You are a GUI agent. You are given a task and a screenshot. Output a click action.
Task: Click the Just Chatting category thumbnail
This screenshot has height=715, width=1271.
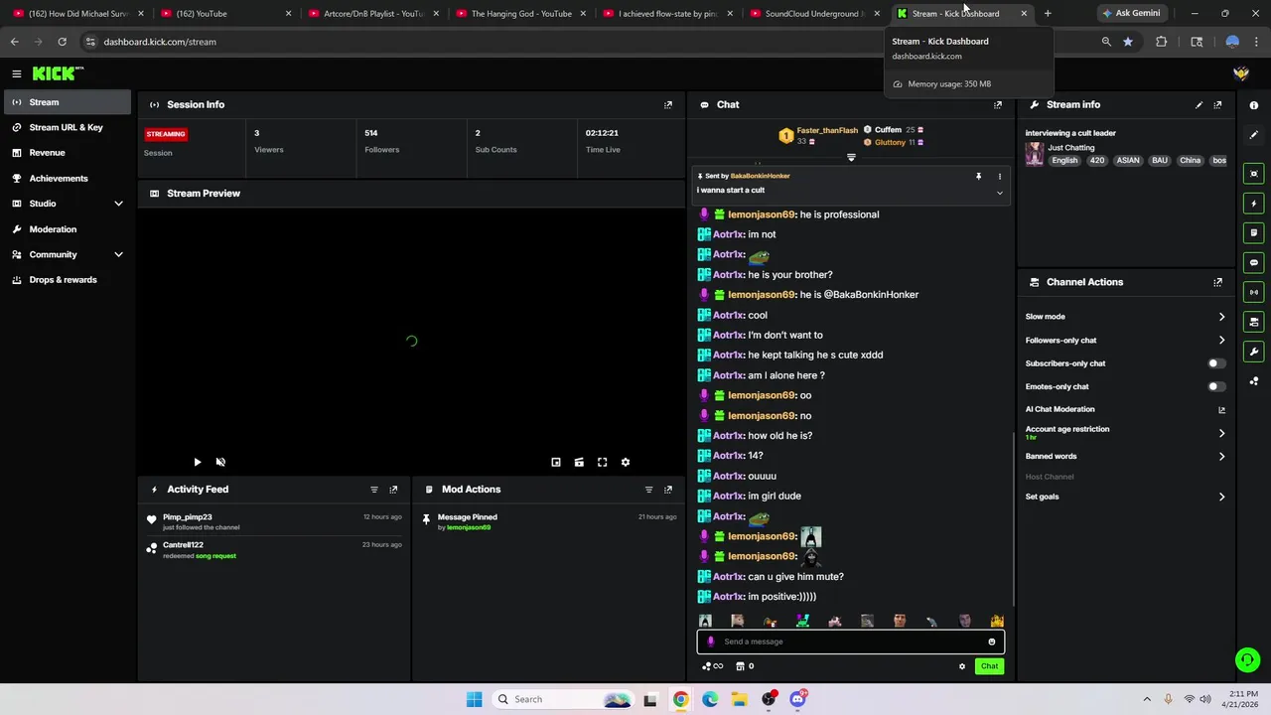(x=1034, y=154)
